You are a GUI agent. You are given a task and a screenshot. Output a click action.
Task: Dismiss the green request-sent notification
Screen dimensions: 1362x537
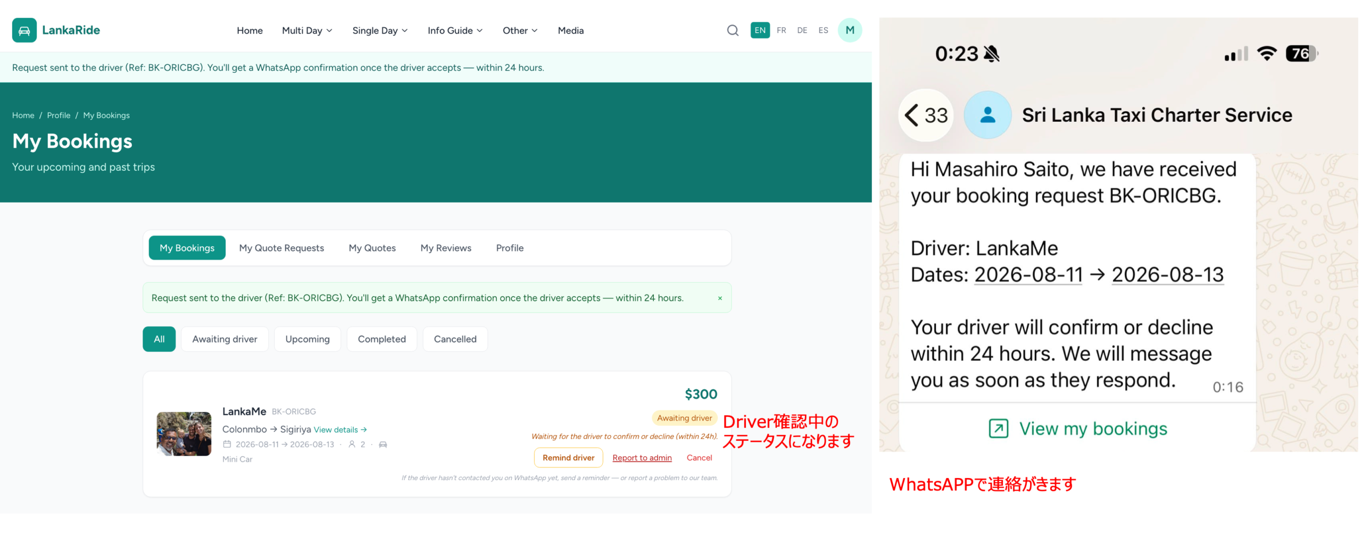coord(720,298)
